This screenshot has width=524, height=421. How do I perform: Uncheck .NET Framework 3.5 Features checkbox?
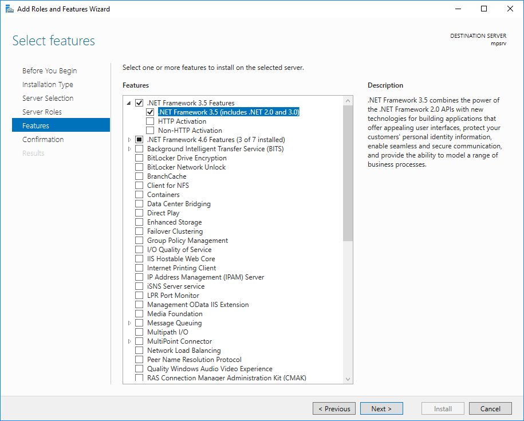pyautogui.click(x=139, y=103)
